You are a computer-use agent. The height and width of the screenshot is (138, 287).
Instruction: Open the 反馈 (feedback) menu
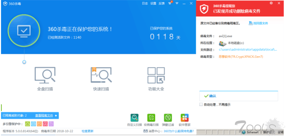pyautogui.click(x=162, y=3)
